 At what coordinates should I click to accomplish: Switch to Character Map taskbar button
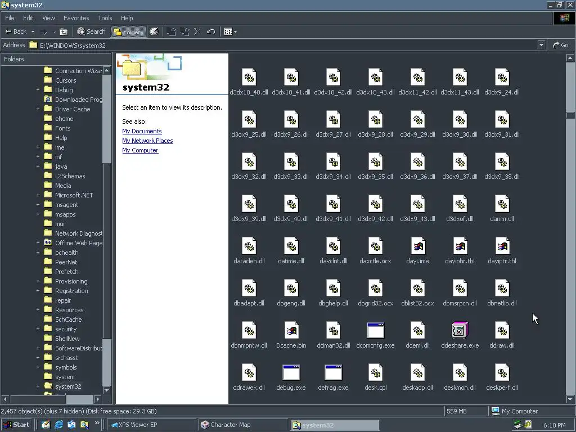[x=243, y=425]
